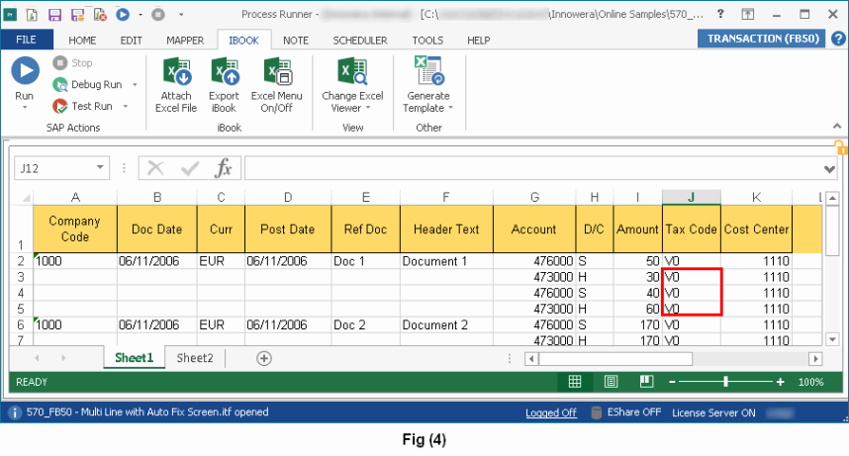
Task: Click the quick access Stop icon
Action: click(158, 15)
